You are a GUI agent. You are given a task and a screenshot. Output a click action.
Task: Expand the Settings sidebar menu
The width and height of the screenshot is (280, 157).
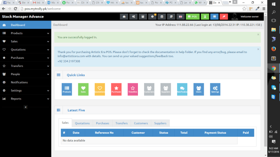[x=26, y=90]
